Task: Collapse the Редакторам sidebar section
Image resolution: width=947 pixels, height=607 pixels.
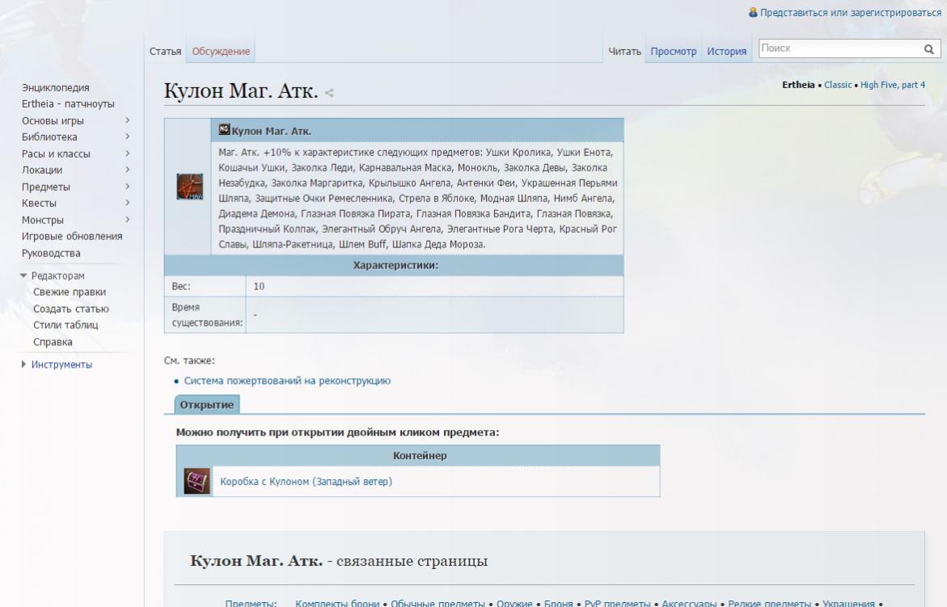Action: pos(23,276)
